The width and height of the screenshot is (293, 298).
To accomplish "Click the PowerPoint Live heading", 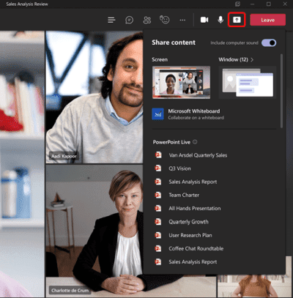I will 171,142.
